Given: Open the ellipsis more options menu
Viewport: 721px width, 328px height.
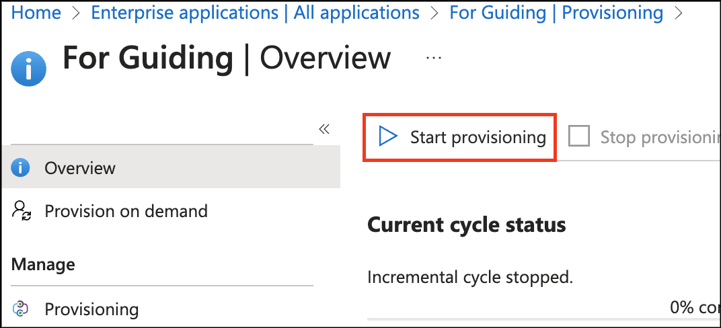Looking at the screenshot, I should (434, 58).
